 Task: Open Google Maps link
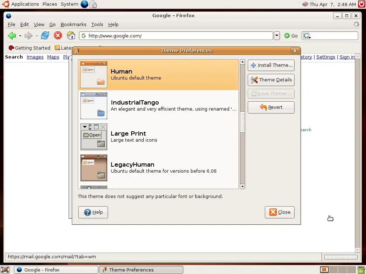53,57
